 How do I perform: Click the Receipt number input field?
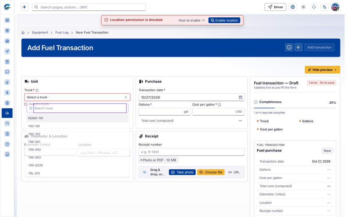tap(192, 152)
